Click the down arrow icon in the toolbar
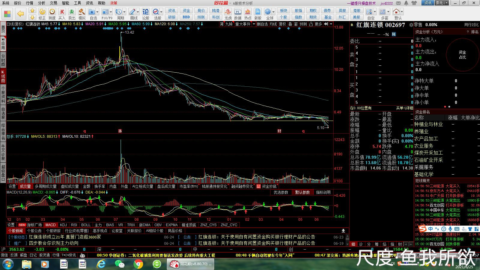Viewport: 480px width, 270px height. [32, 17]
